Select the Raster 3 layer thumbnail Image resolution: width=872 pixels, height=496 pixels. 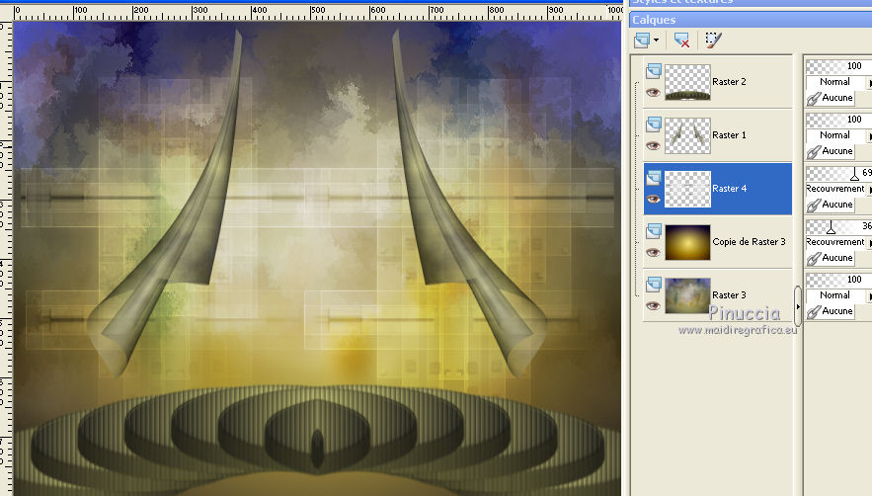click(688, 295)
